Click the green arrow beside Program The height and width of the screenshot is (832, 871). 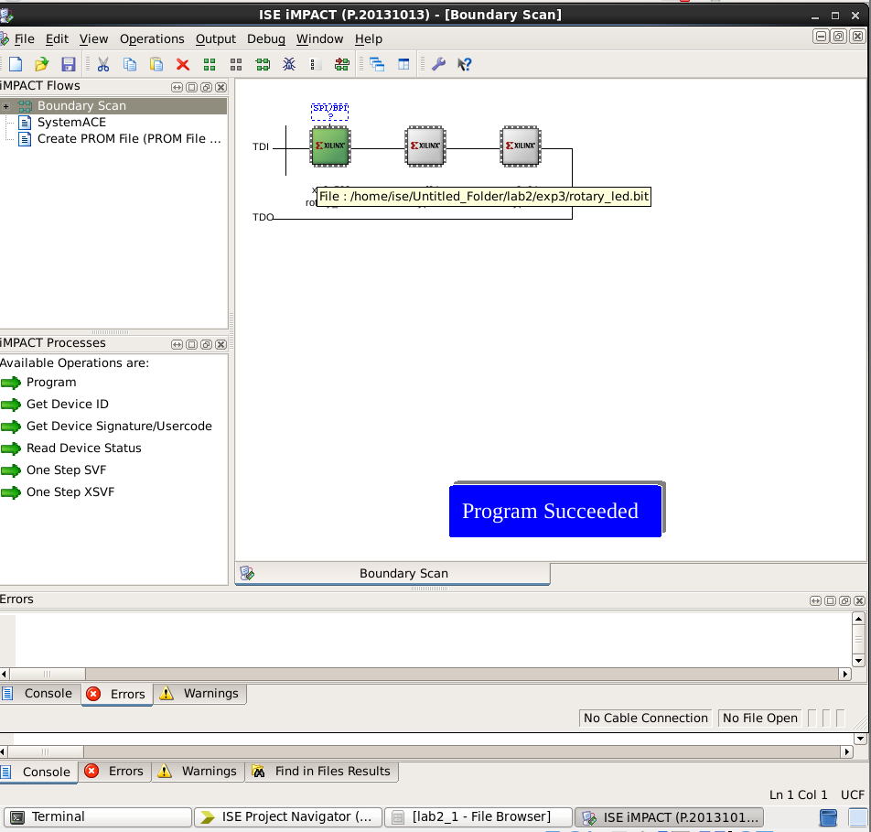click(11, 383)
